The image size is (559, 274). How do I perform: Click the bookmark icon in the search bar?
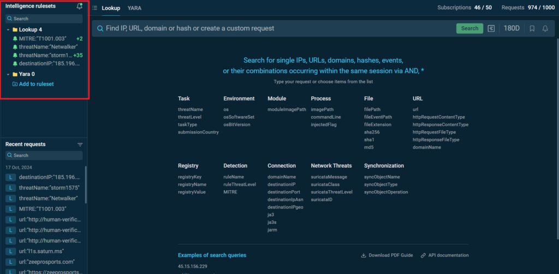point(532,28)
